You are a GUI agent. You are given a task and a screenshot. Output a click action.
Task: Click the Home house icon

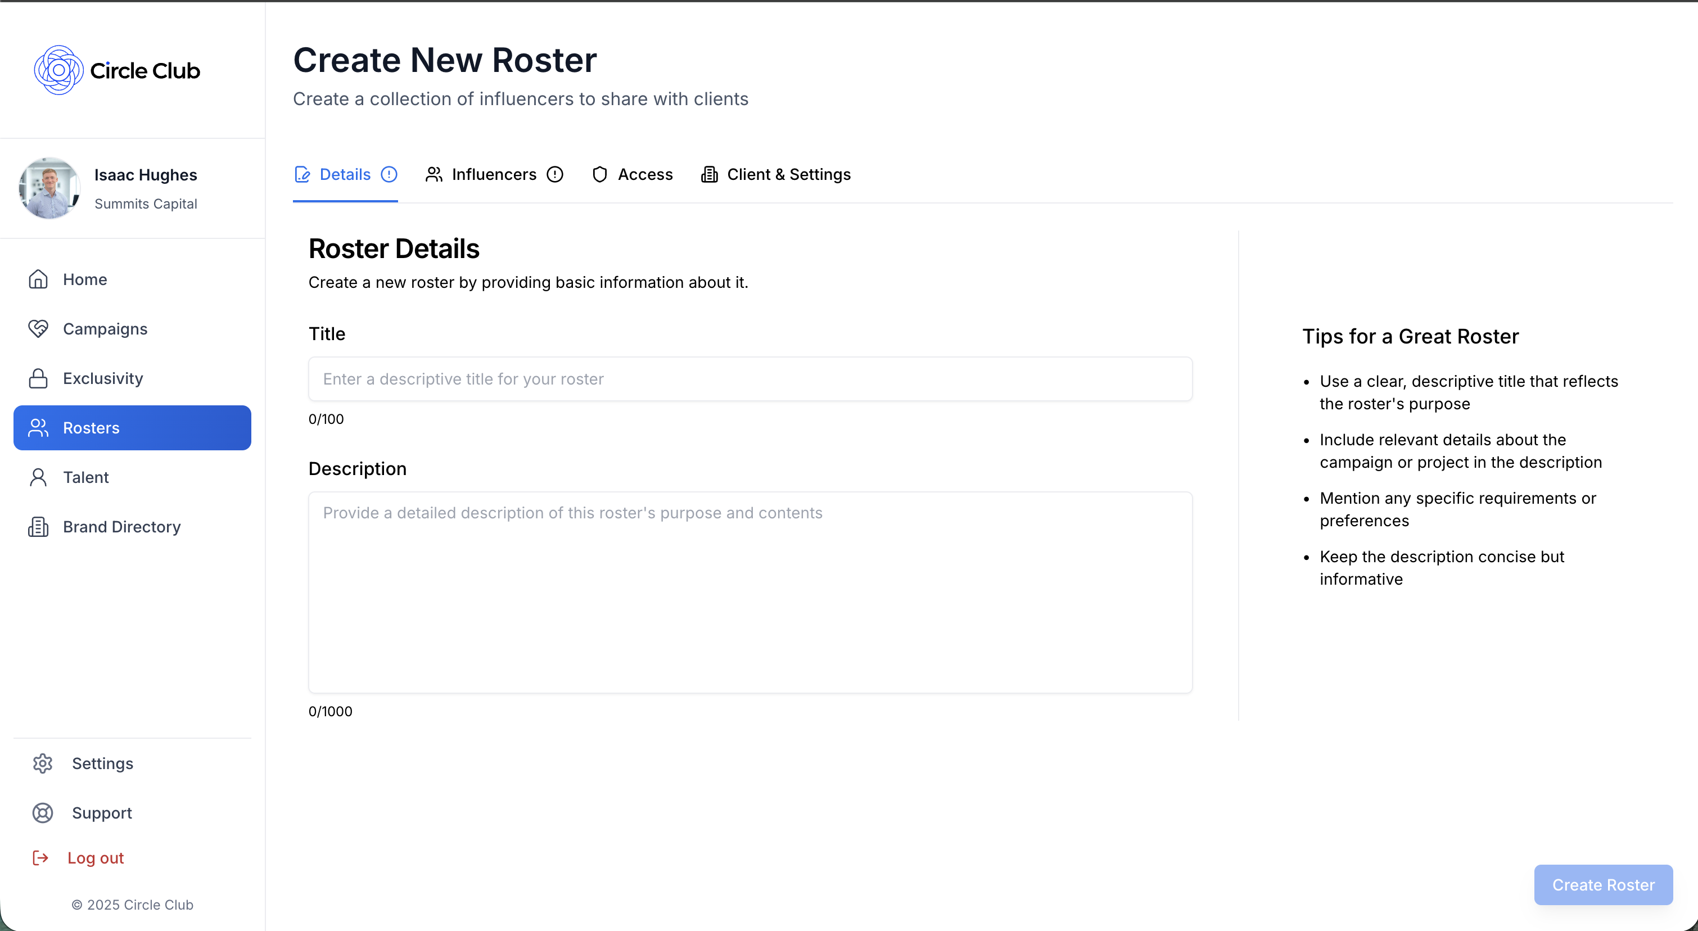click(x=38, y=279)
